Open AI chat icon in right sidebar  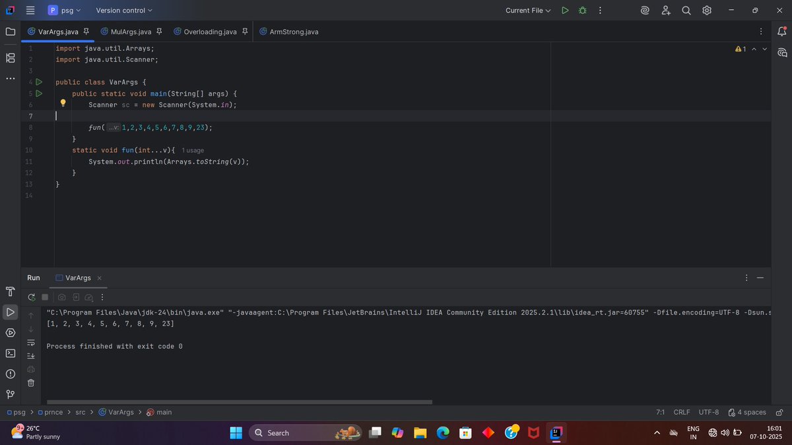point(782,53)
